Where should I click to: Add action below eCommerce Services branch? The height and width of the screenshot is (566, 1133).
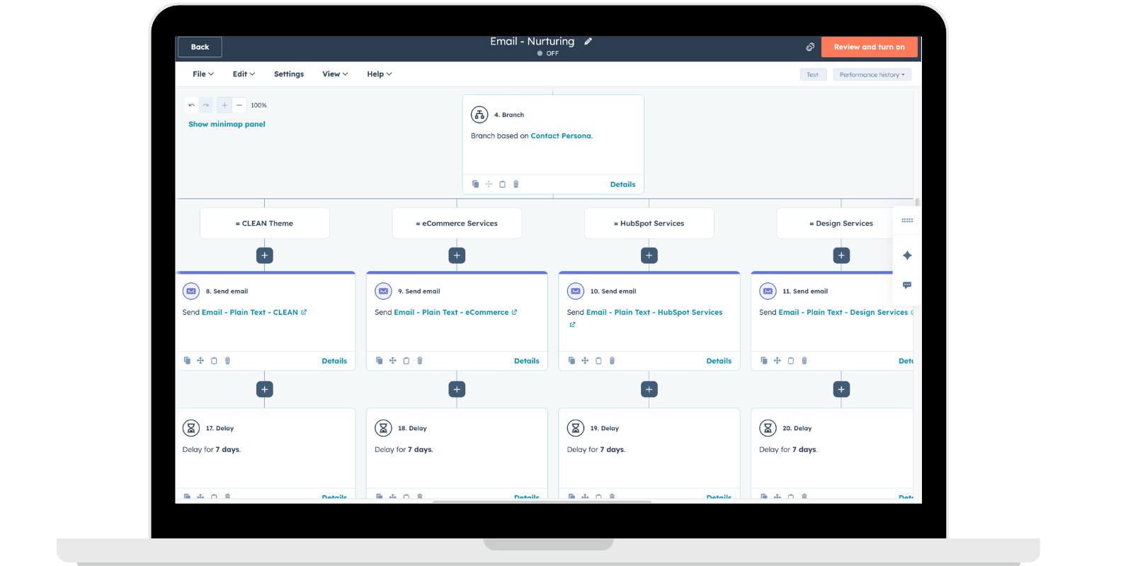(x=457, y=255)
